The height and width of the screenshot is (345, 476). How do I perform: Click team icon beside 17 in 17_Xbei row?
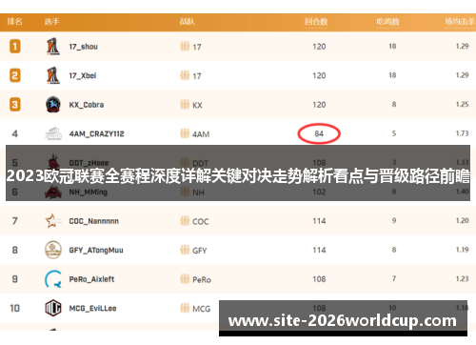185,75
